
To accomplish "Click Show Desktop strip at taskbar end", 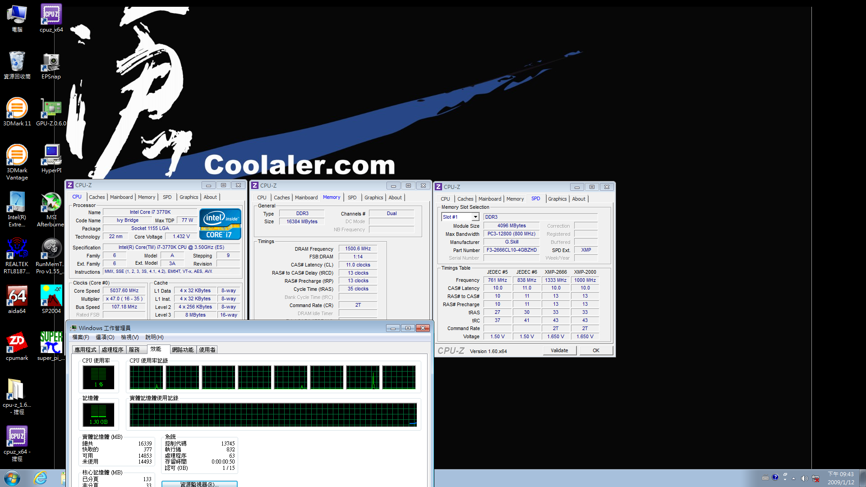I will click(862, 478).
